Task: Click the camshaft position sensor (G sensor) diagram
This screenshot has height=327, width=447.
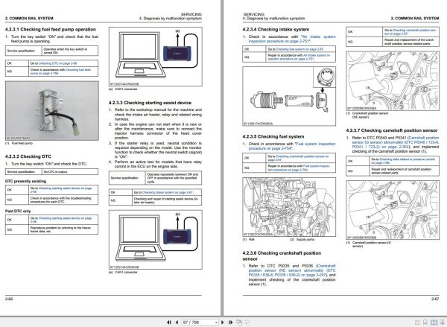Action: click(393, 210)
